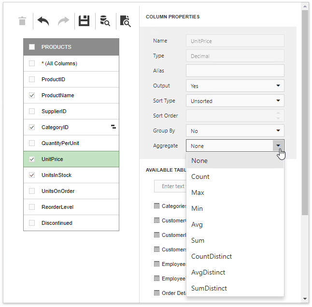The height and width of the screenshot is (307, 312).
Task: Check the UnitsOnOrder checkbox
Action: tap(32, 191)
